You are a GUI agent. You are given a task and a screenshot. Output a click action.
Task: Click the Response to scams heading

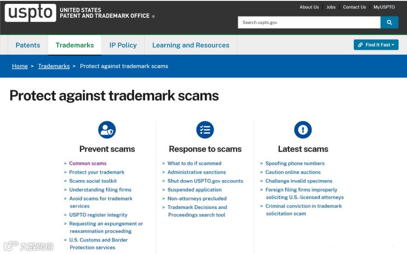click(x=205, y=149)
